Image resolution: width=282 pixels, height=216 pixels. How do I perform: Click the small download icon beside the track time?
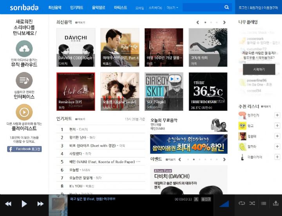[196, 199]
